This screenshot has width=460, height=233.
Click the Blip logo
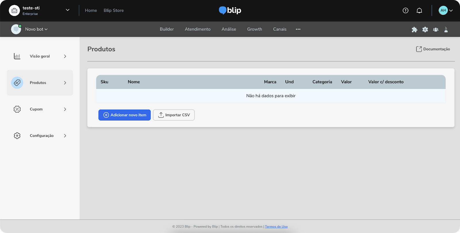pyautogui.click(x=230, y=10)
